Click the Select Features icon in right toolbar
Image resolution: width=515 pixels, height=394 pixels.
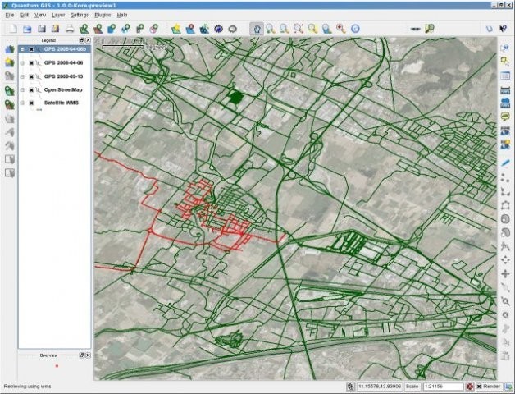click(505, 62)
